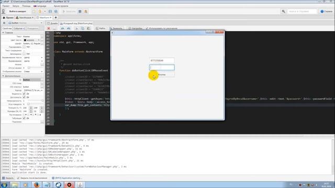The height and width of the screenshot is (188, 335).
Task: Click the Закрыть button in the log panel
Action: (8, 178)
